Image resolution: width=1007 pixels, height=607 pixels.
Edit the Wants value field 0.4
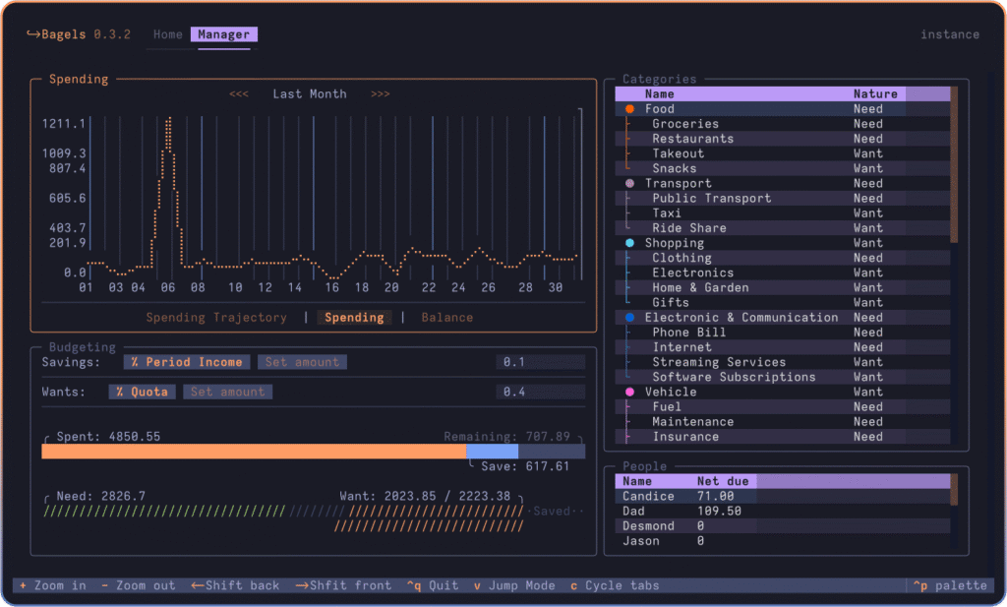540,392
